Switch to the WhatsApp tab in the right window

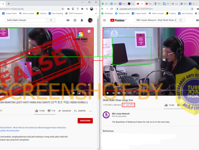coord(105,4)
